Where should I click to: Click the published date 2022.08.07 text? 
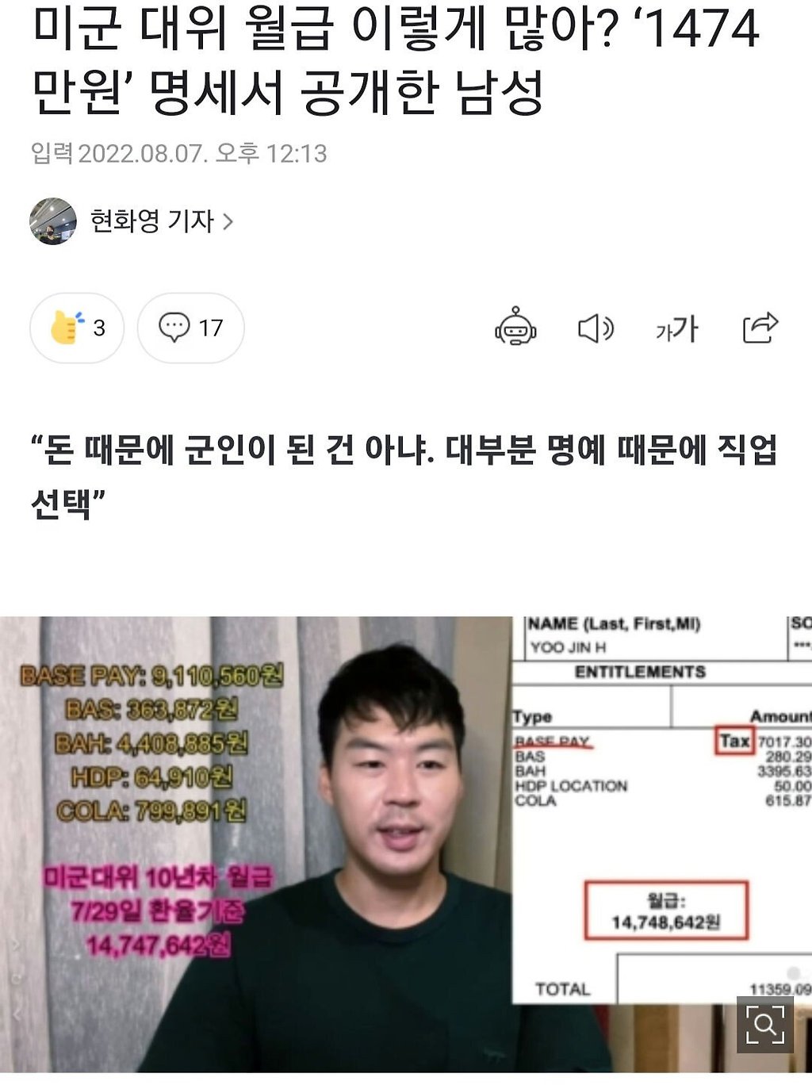coord(202,153)
